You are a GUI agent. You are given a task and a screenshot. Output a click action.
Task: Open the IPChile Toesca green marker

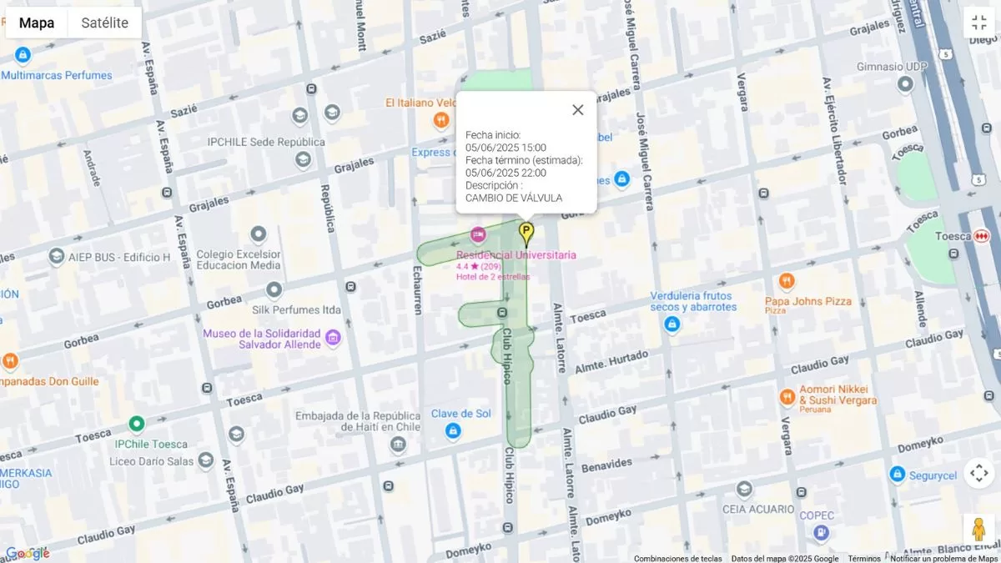pos(137,425)
